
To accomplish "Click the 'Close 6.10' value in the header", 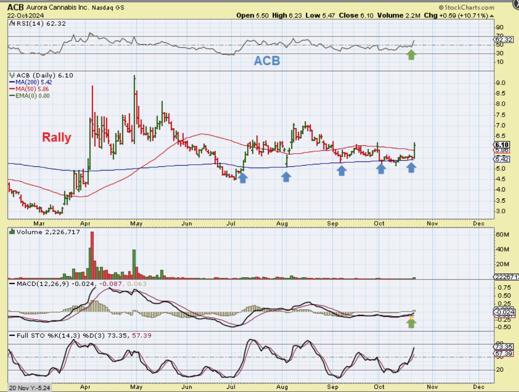I will click(356, 16).
